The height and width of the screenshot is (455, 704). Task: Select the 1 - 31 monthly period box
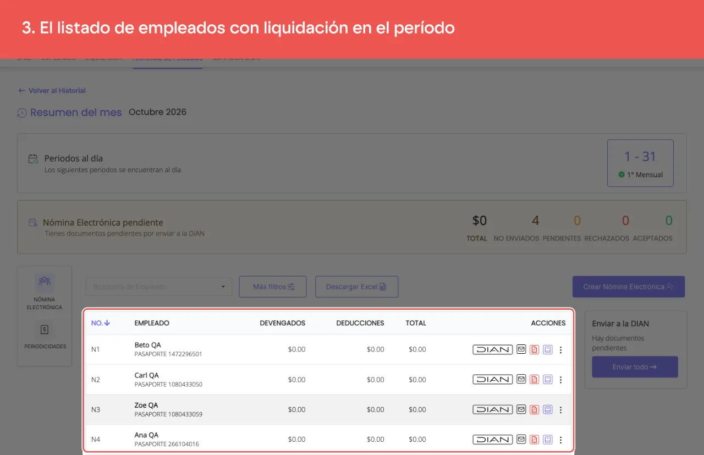[x=640, y=163]
